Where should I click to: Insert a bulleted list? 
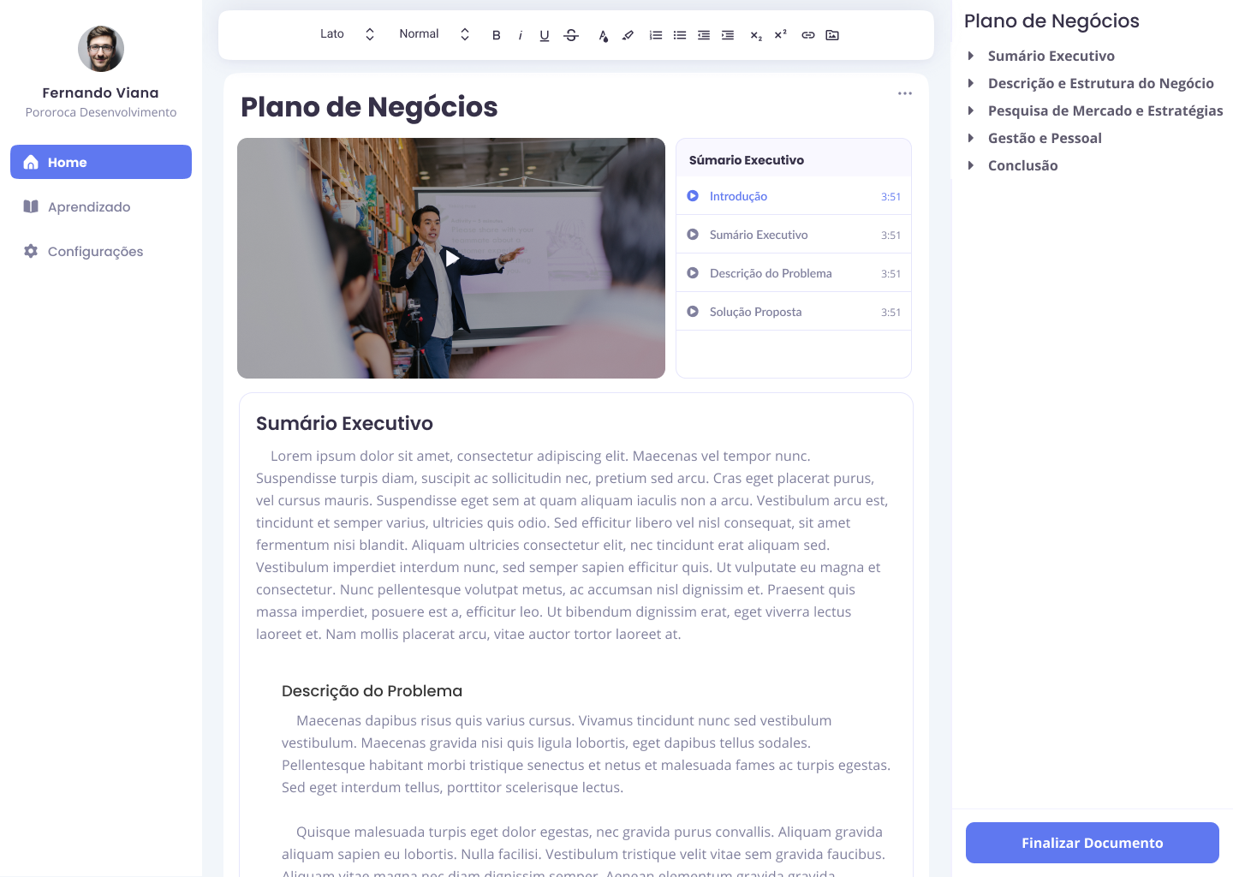680,35
